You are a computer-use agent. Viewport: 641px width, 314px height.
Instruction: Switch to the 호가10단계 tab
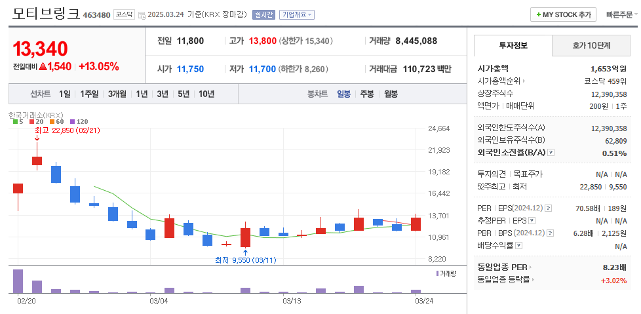591,45
